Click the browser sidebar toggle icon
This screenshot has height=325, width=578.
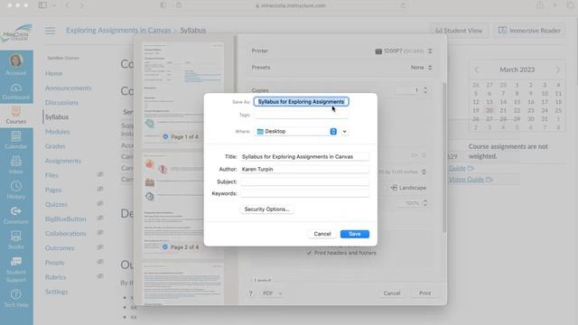(x=42, y=5)
